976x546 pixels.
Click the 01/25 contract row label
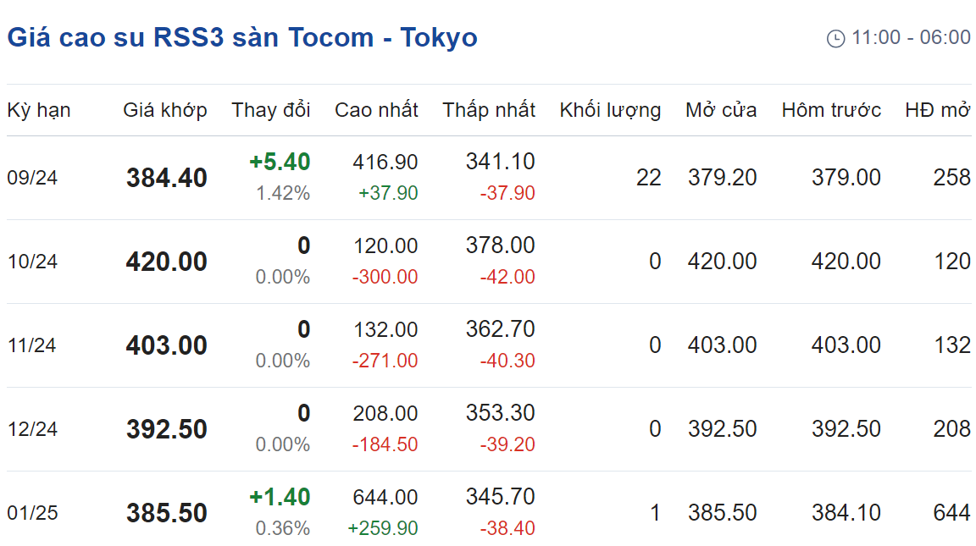pyautogui.click(x=32, y=513)
